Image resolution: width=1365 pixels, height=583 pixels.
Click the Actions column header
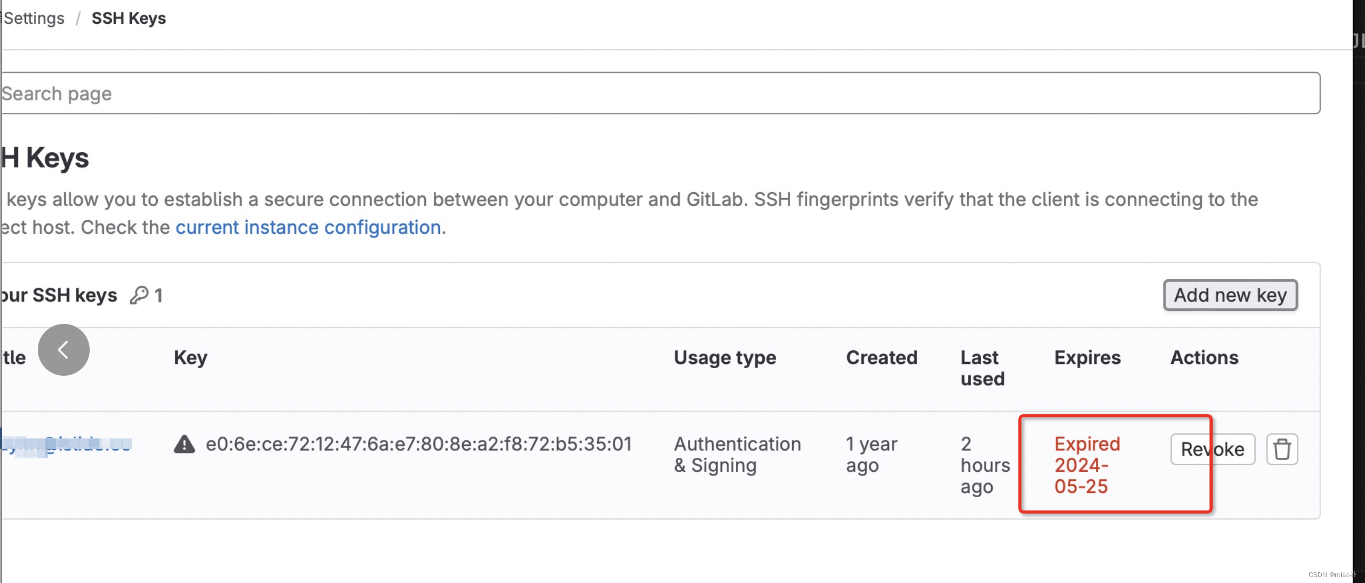point(1204,357)
